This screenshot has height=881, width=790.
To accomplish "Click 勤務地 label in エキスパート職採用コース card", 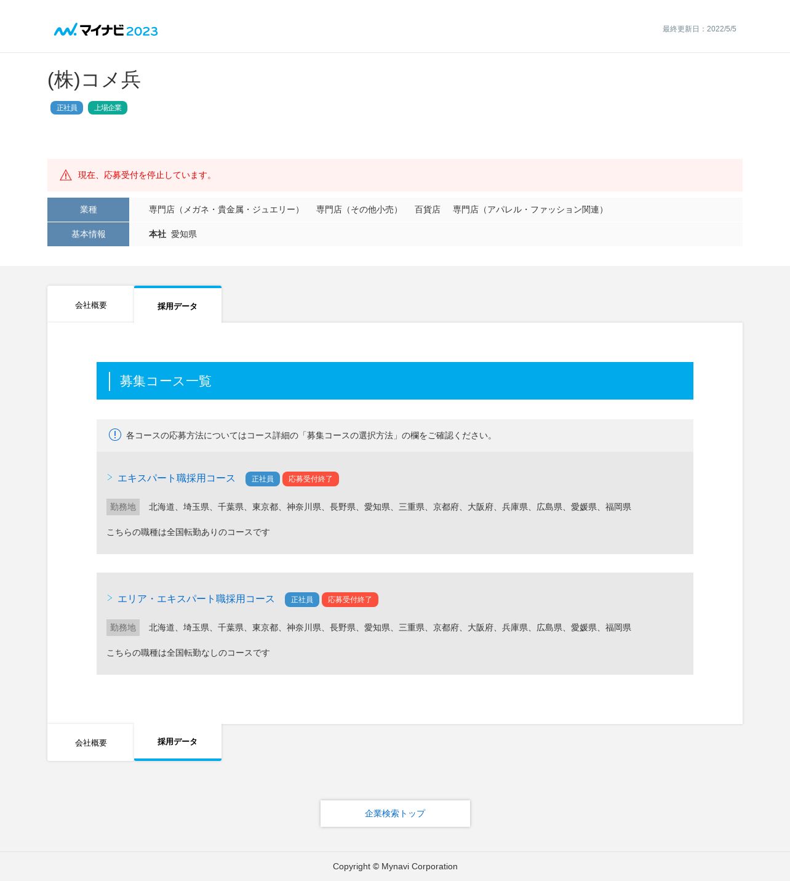I will 123,507.
